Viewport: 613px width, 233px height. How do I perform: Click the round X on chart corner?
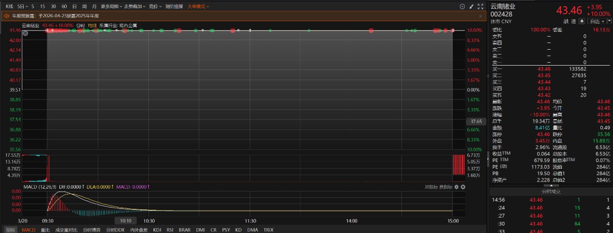(25, 33)
